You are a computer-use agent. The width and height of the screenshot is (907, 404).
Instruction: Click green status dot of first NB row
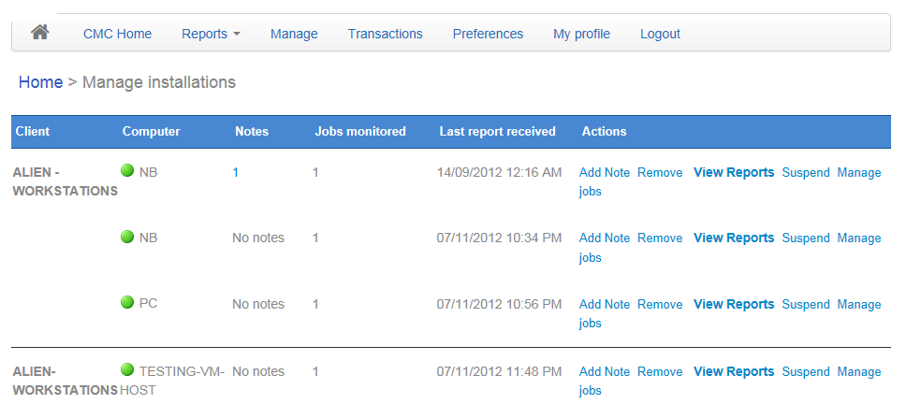click(127, 170)
